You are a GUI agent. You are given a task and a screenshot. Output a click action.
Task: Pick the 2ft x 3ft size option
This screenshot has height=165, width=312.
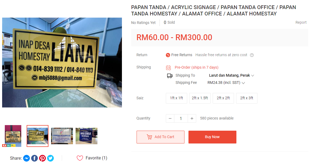coord(247,98)
